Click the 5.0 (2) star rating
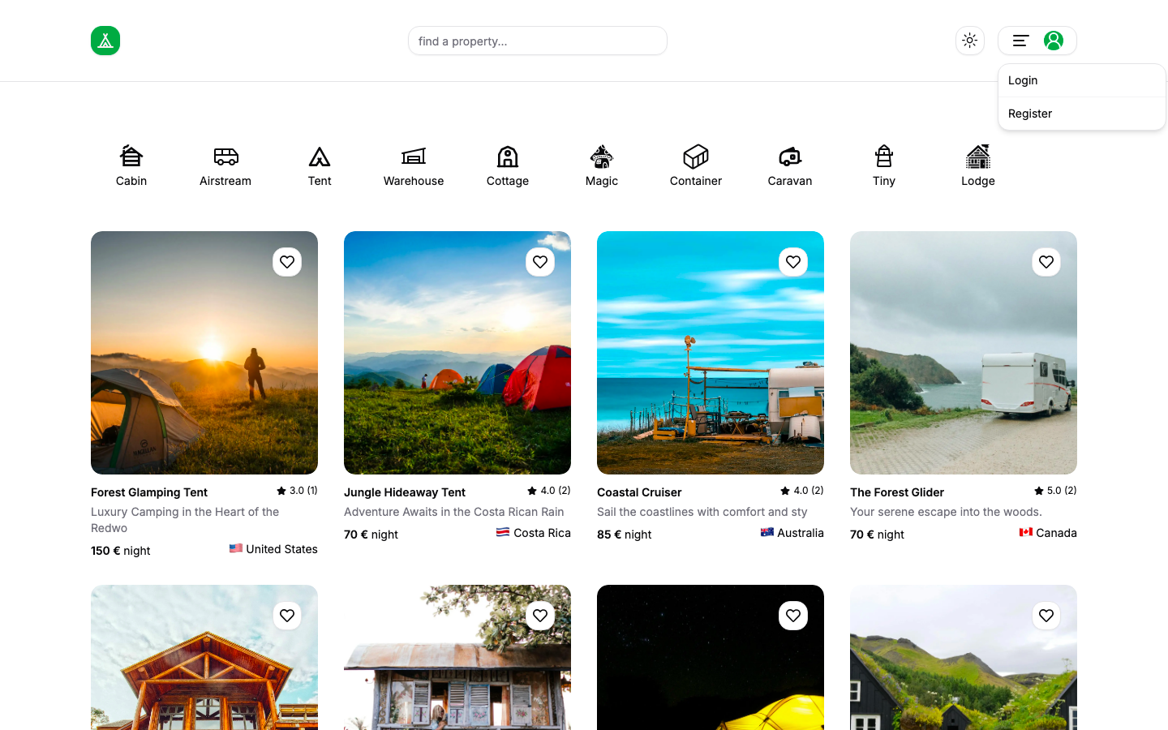Image resolution: width=1168 pixels, height=730 pixels. coord(1055,491)
